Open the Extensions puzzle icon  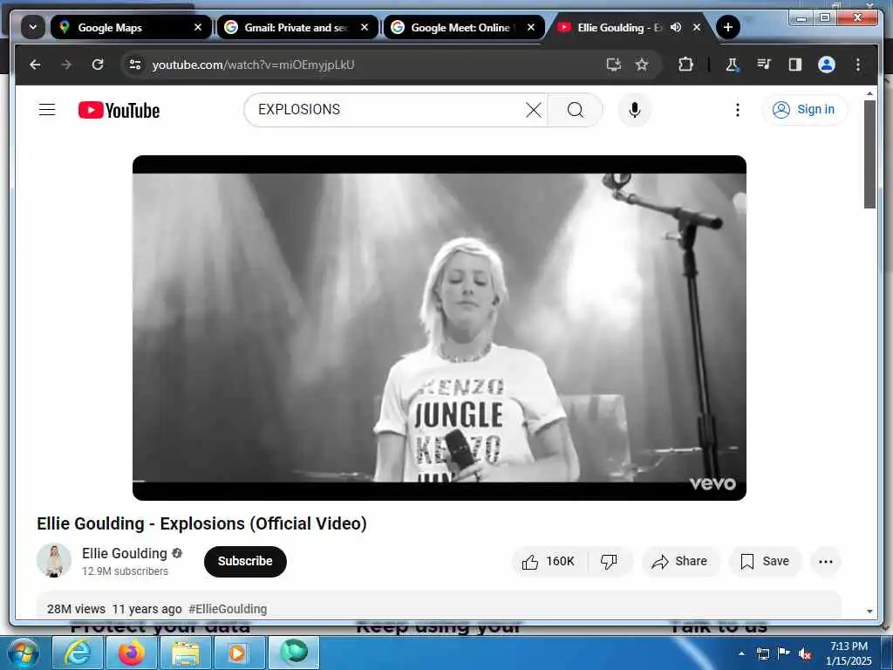click(686, 65)
